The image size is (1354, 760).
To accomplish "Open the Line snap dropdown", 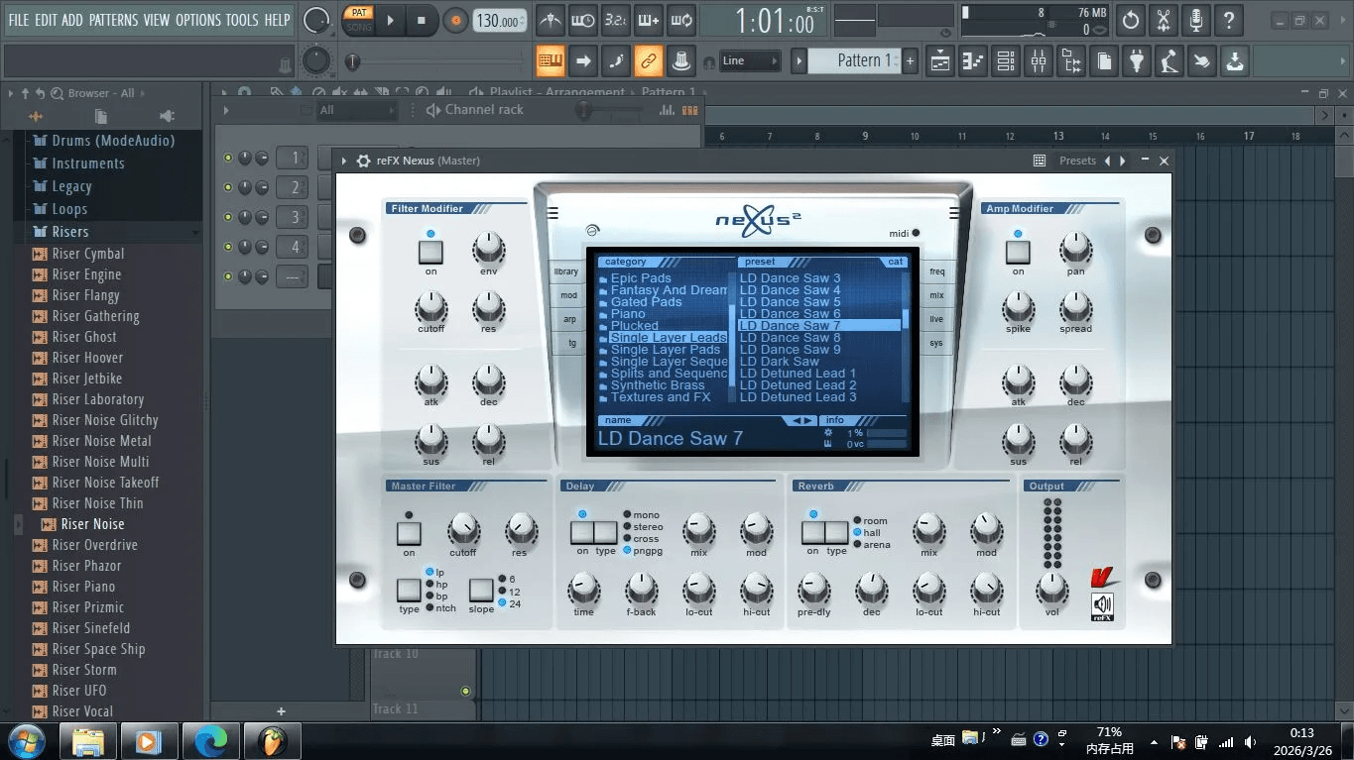I will pyautogui.click(x=749, y=60).
